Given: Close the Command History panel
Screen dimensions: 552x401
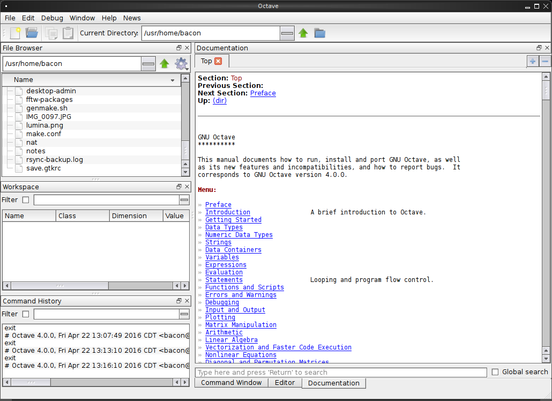Looking at the screenshot, I should pyautogui.click(x=187, y=301).
